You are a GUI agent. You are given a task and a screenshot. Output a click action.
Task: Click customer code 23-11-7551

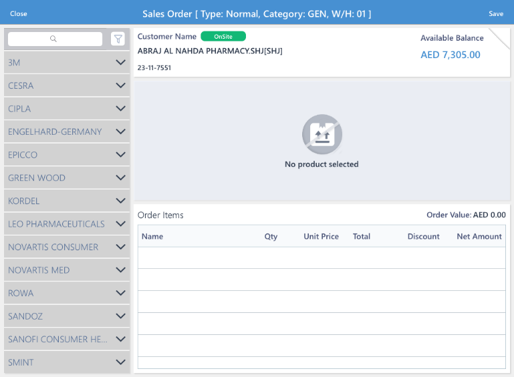click(154, 68)
